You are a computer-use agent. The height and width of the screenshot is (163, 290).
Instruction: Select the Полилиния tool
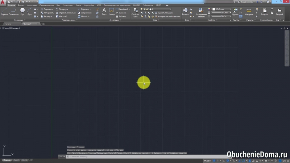(13, 12)
